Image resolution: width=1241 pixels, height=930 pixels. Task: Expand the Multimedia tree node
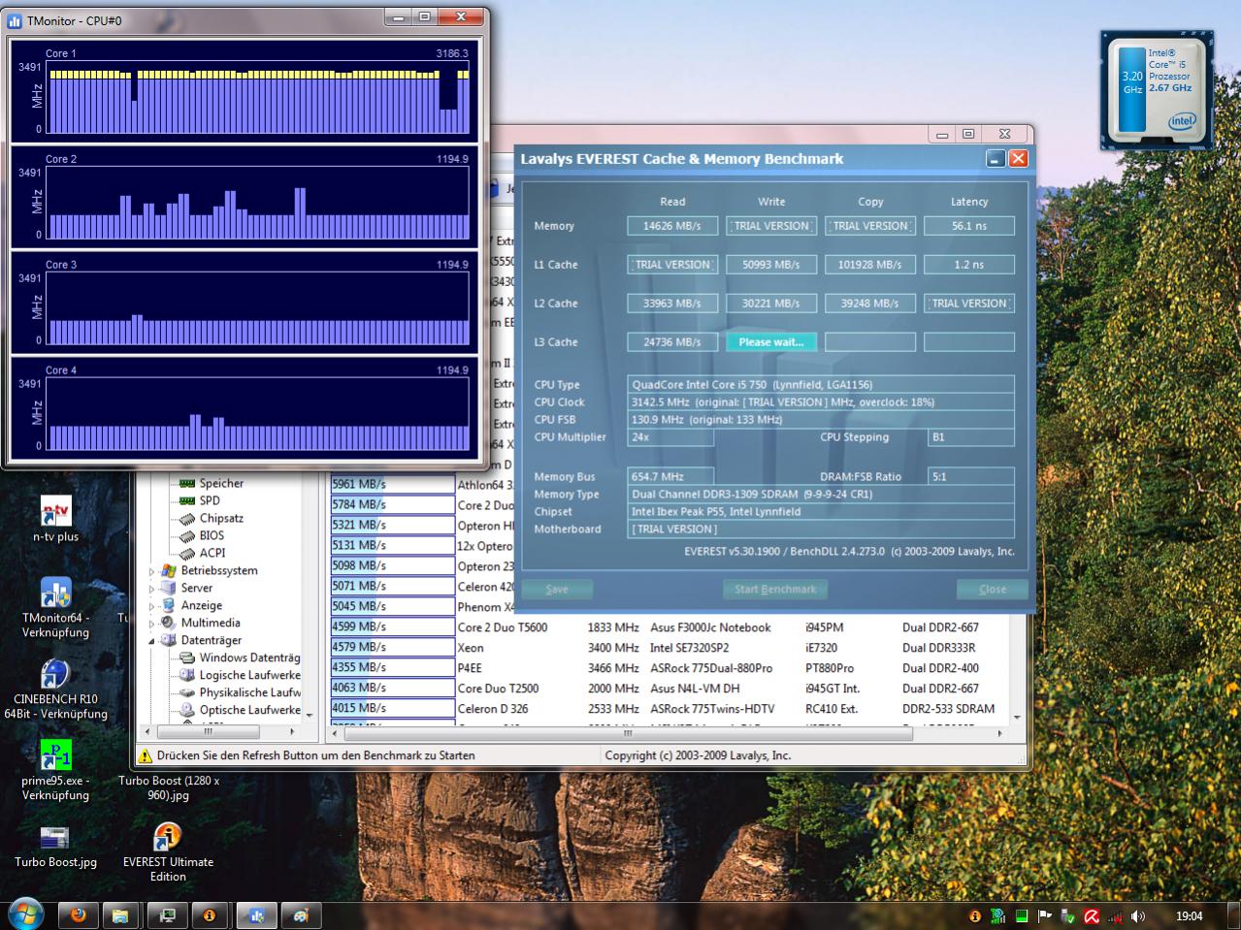[x=151, y=624]
